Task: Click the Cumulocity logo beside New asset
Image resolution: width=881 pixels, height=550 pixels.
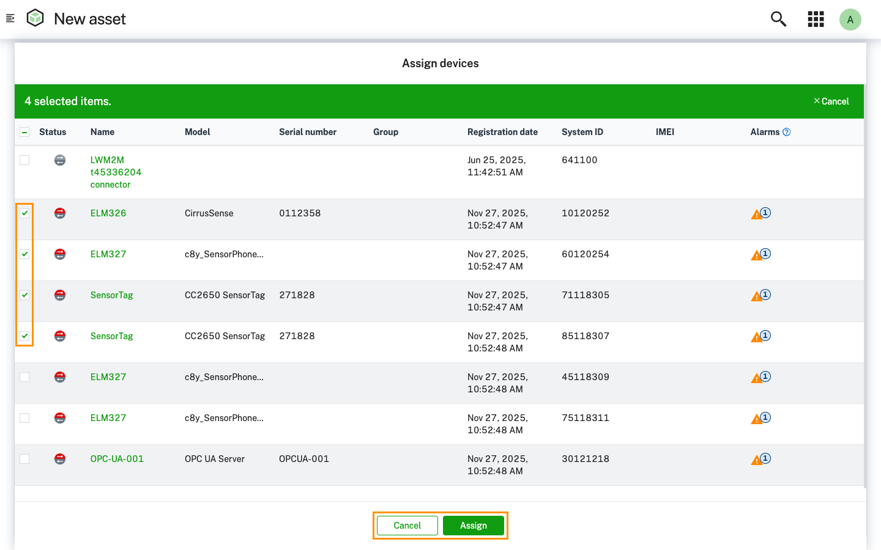Action: [x=35, y=18]
